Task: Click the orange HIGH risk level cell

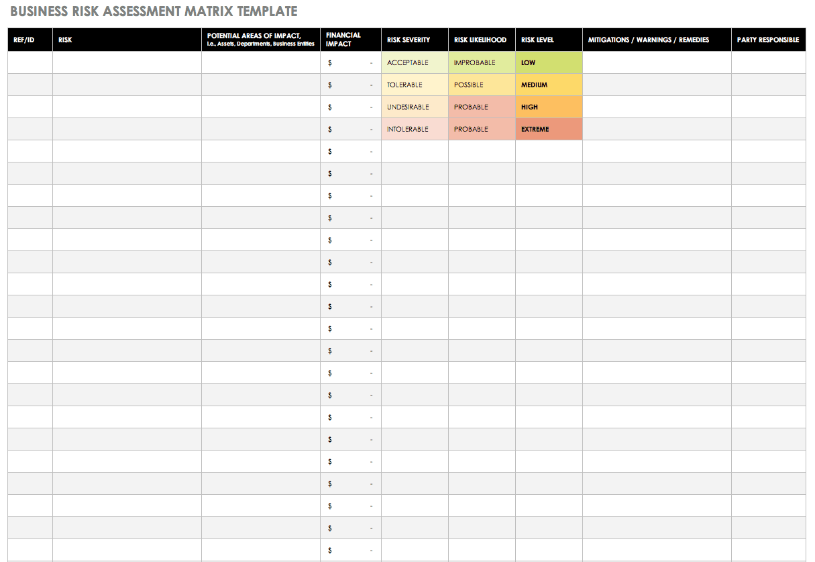Action: (549, 106)
